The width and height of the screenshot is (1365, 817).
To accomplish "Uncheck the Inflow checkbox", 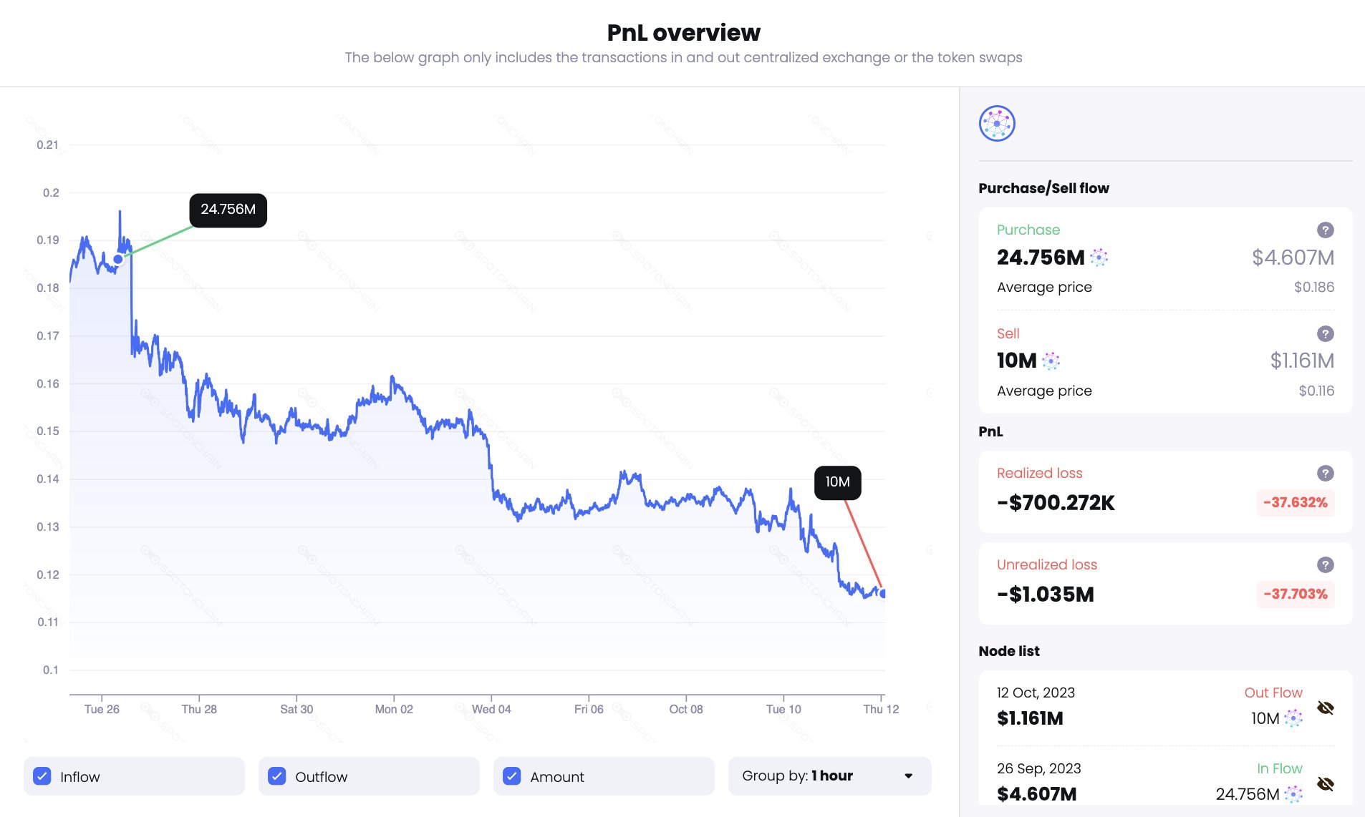I will point(42,776).
